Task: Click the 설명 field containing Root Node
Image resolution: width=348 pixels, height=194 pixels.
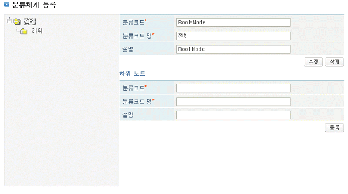Action: 233,49
